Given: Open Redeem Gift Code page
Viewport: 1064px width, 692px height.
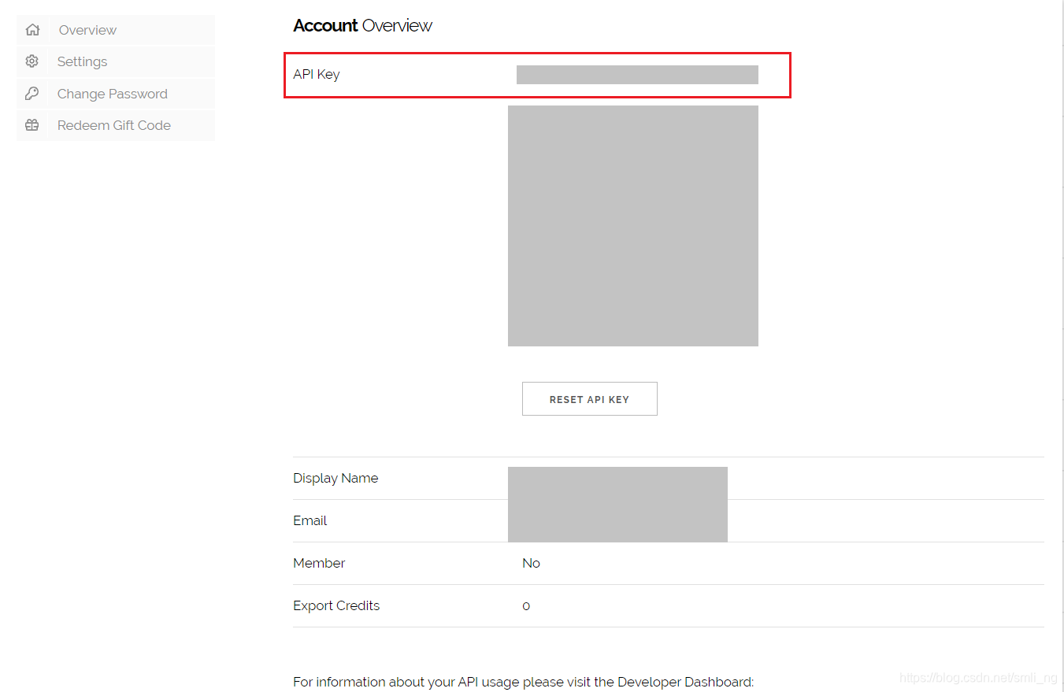Looking at the screenshot, I should click(116, 125).
